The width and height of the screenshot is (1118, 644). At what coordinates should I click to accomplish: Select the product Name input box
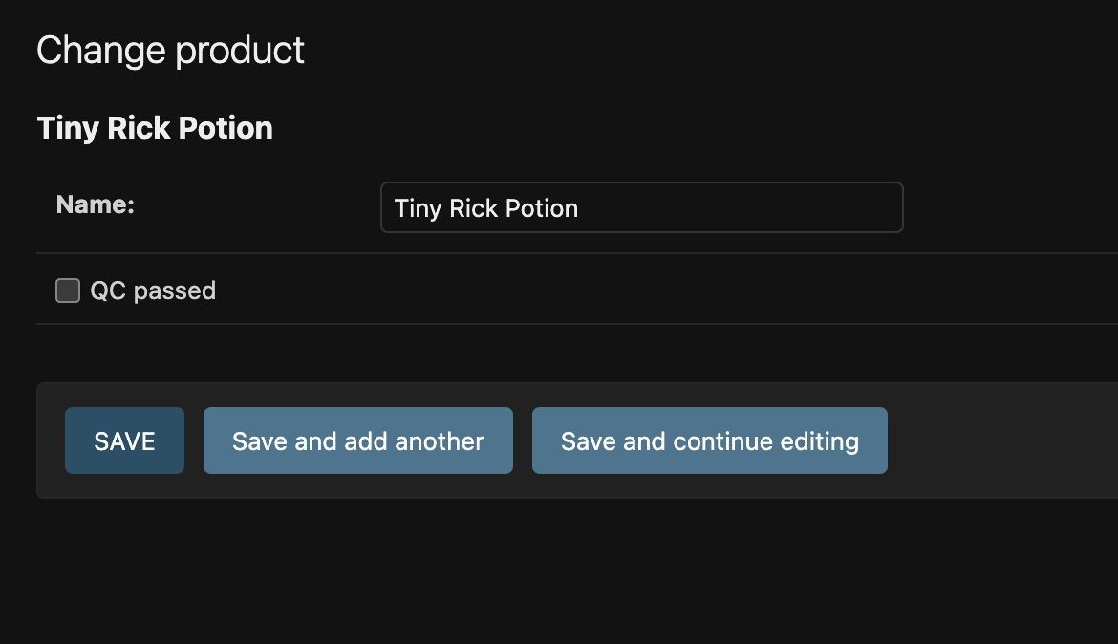(x=641, y=207)
